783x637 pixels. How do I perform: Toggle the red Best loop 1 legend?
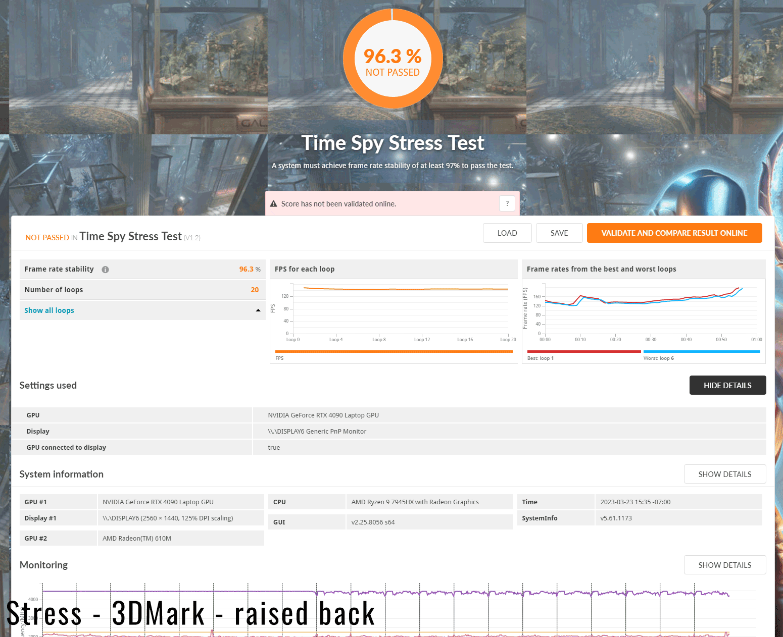(x=583, y=352)
